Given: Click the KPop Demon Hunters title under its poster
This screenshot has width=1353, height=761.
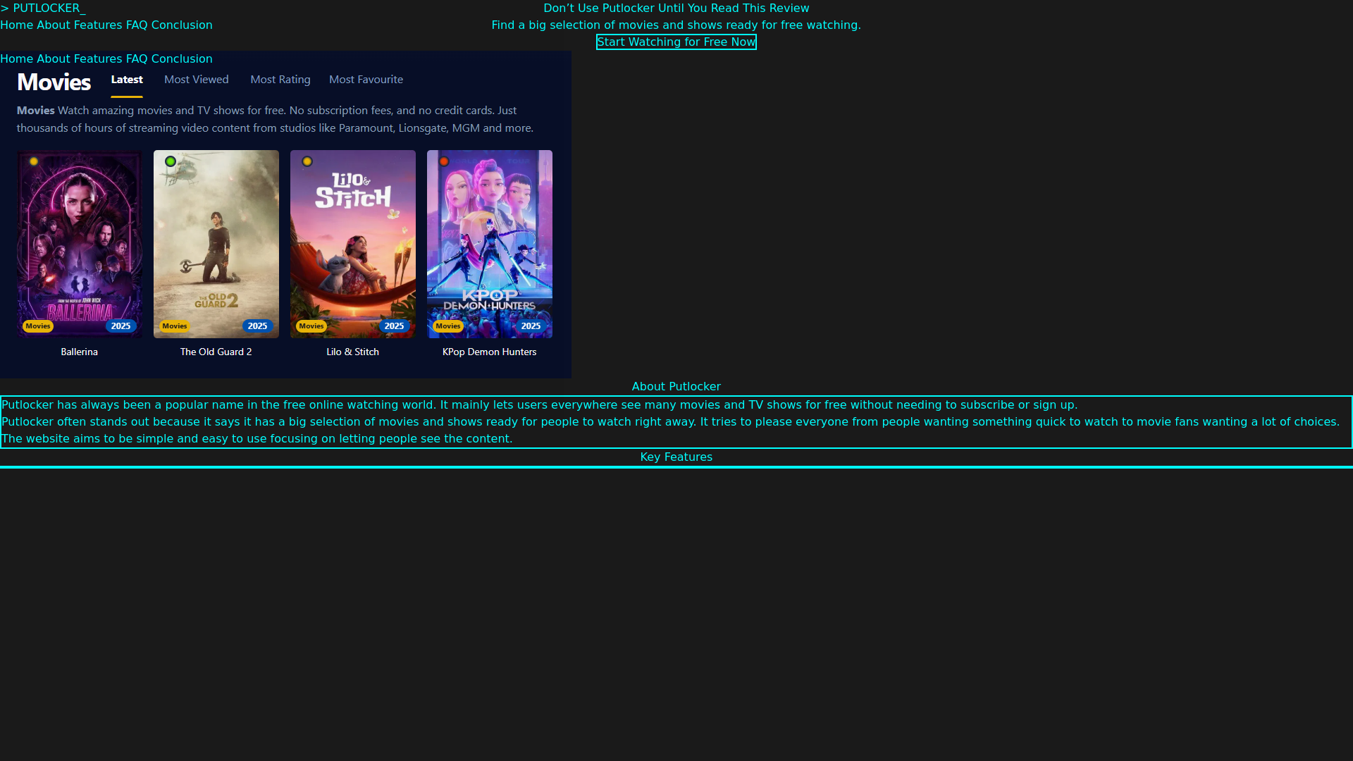Looking at the screenshot, I should click(490, 352).
